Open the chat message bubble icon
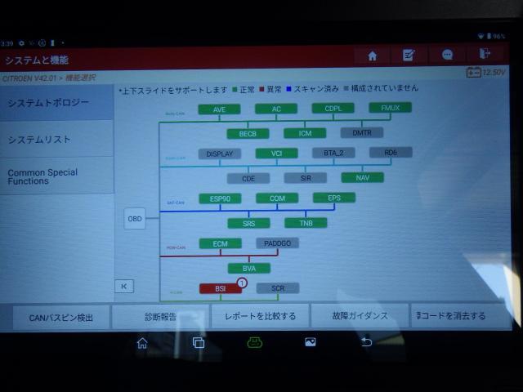 (x=447, y=56)
